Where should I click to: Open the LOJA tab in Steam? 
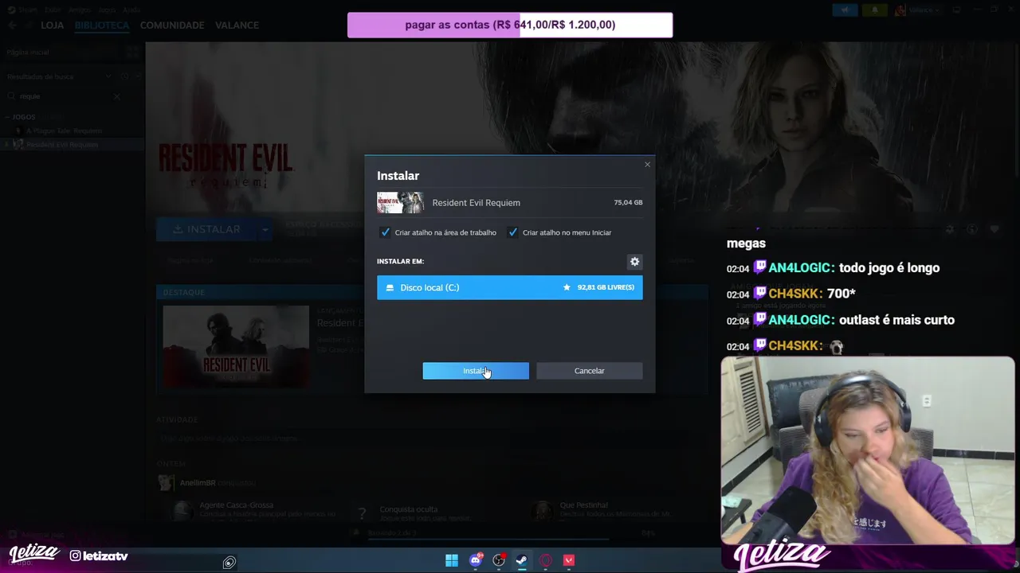pos(52,25)
